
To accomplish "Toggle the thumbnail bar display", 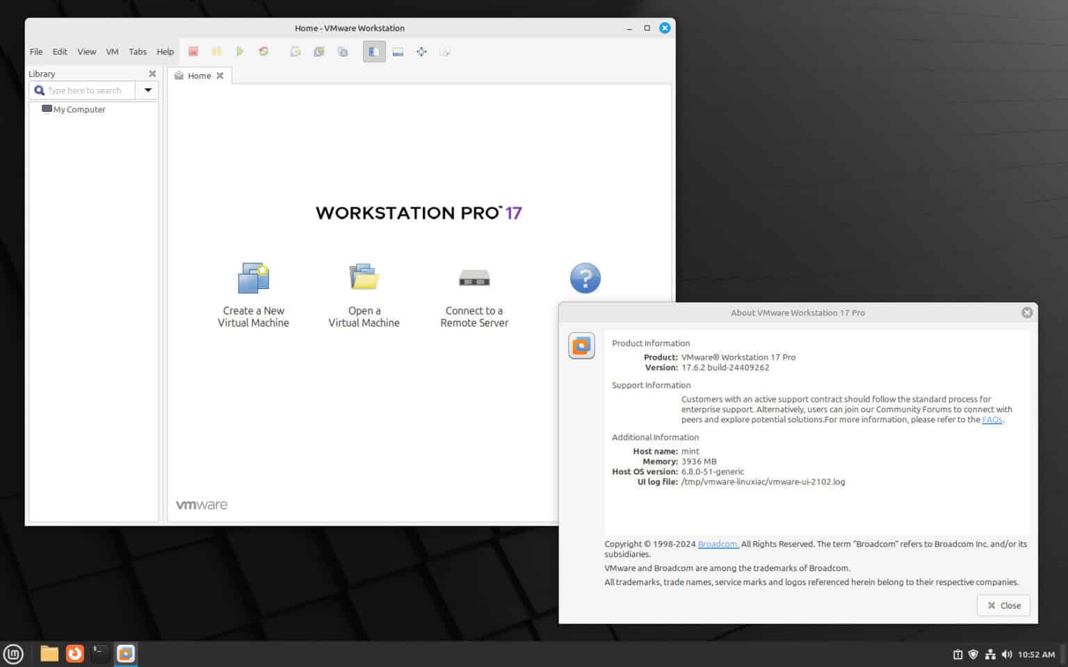I will coord(398,51).
